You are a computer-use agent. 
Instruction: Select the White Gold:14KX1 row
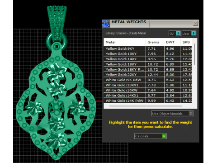tap(148, 96)
